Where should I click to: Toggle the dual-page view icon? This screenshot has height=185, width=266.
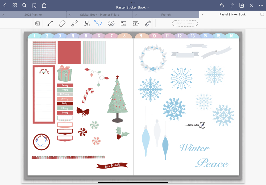click(x=262, y=14)
